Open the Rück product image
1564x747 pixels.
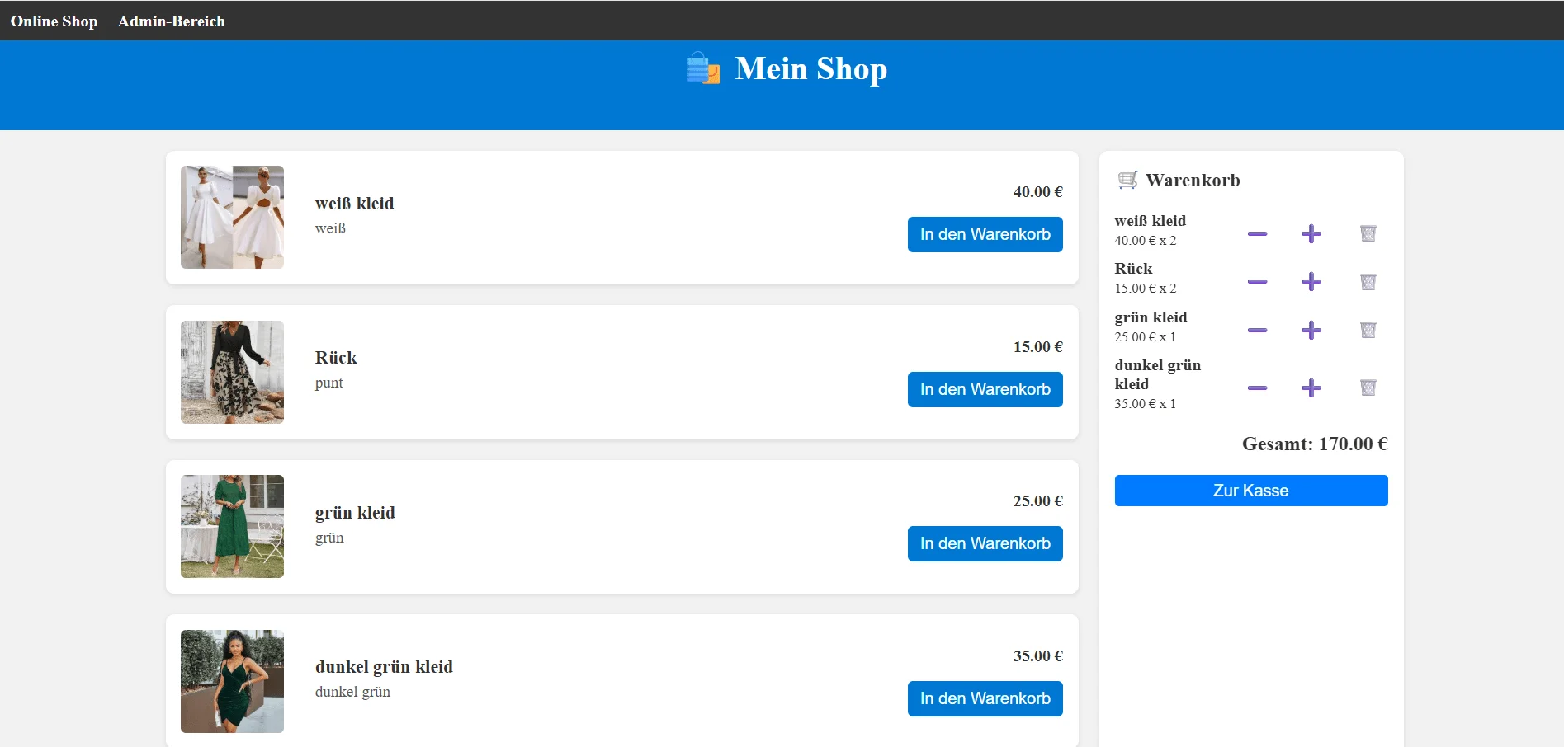(x=232, y=373)
